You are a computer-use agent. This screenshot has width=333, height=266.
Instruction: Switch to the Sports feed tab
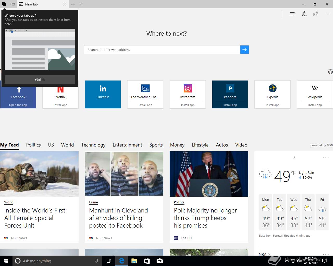(x=156, y=145)
